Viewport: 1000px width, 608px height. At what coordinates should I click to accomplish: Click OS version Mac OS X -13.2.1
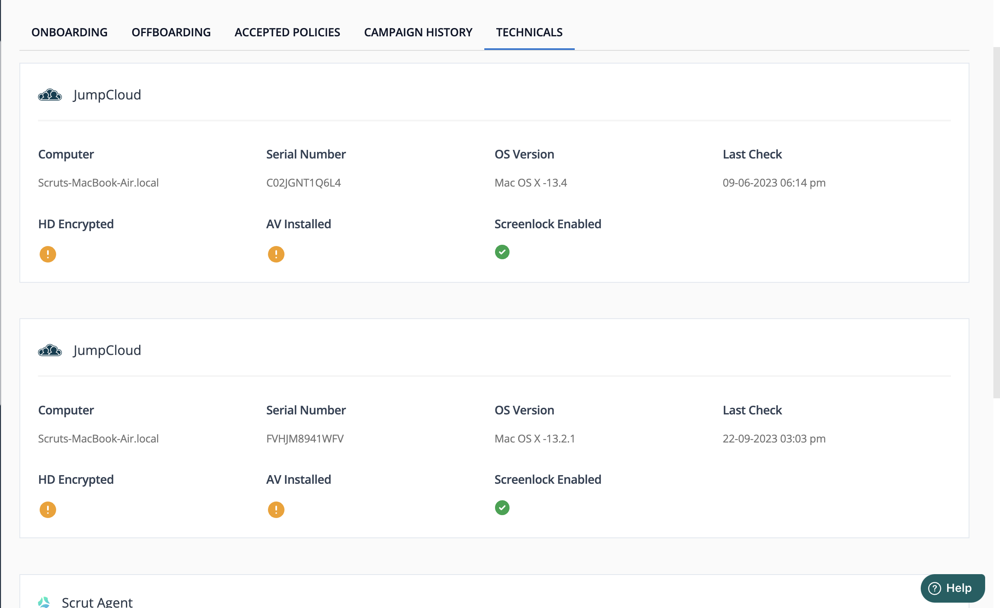click(535, 438)
